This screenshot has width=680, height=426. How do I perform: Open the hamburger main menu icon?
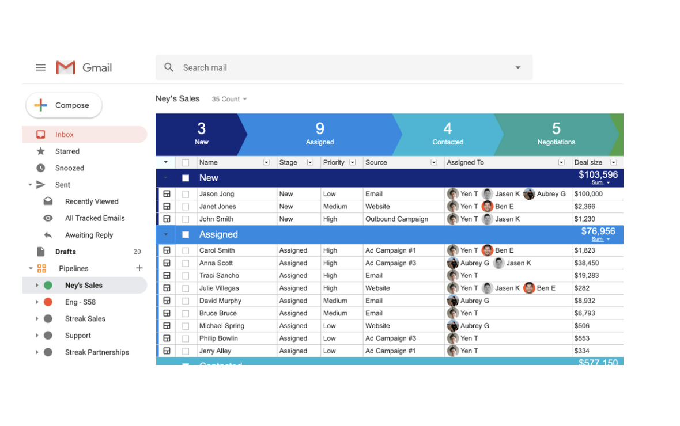coord(40,67)
